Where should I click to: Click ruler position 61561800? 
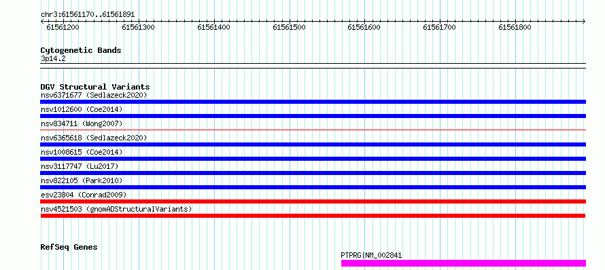pyautogui.click(x=515, y=27)
